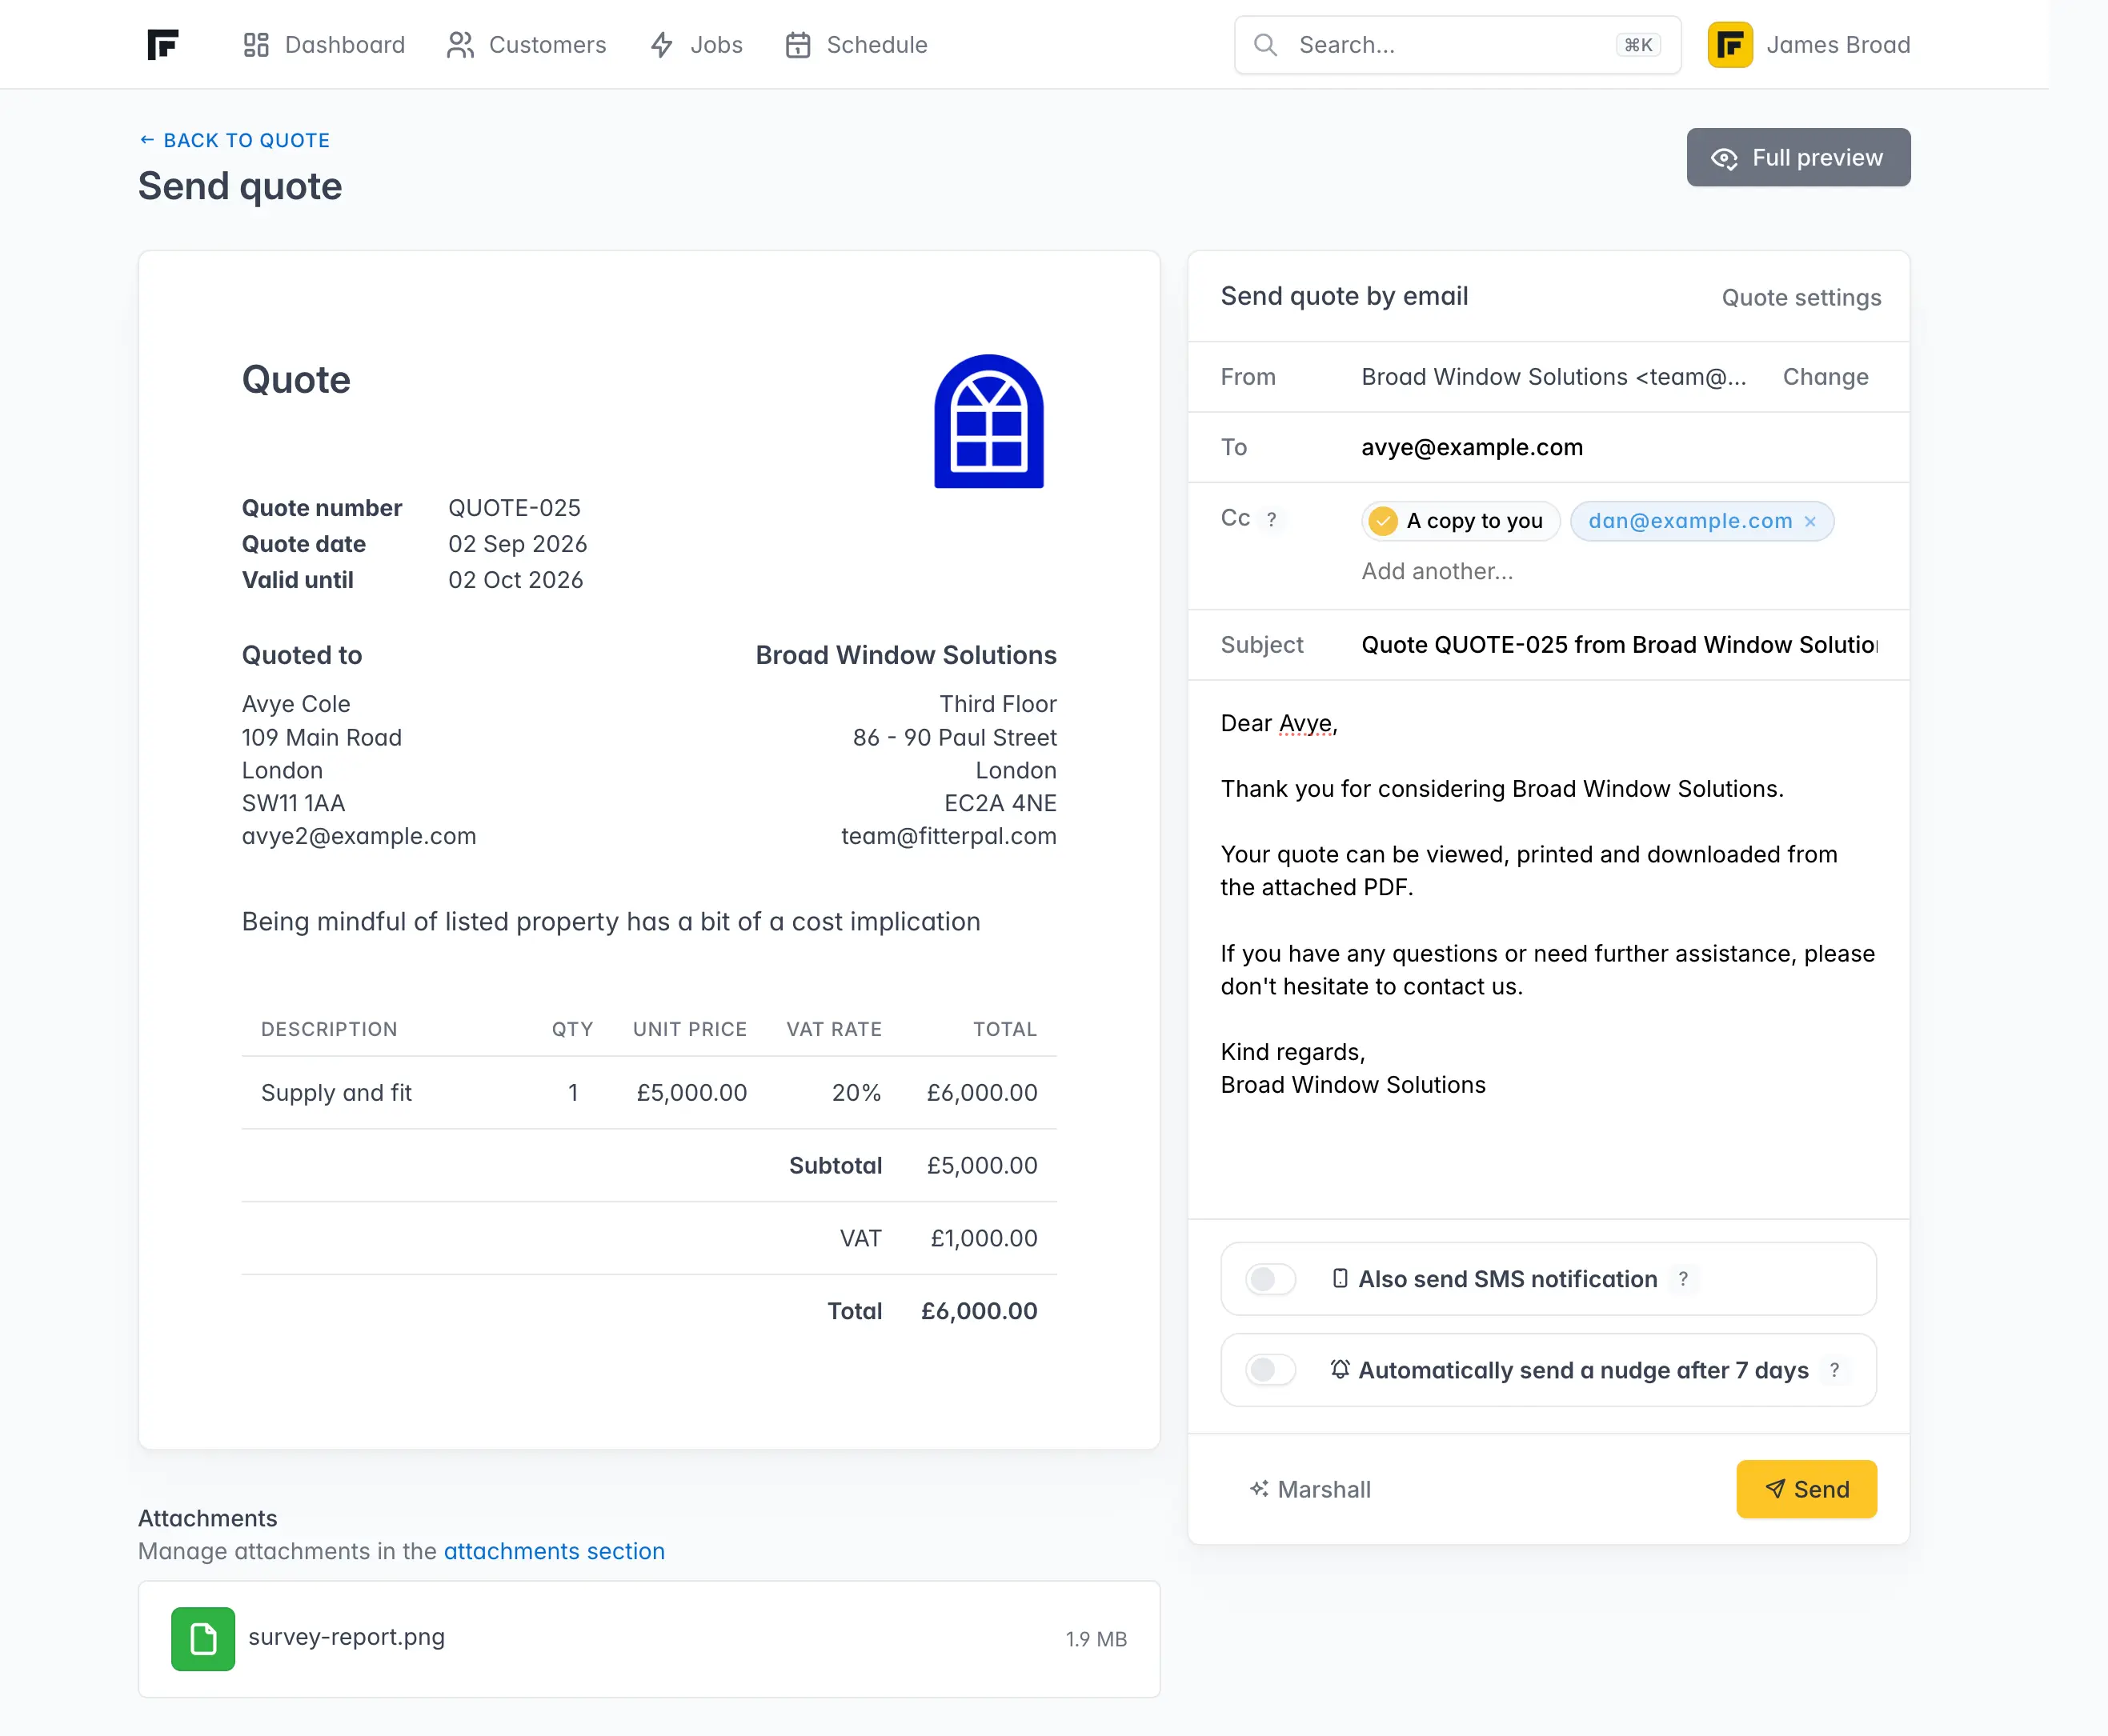
Task: Go to the Schedule page
Action: click(x=856, y=45)
